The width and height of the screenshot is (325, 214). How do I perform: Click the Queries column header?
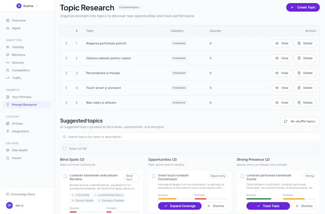click(x=215, y=31)
